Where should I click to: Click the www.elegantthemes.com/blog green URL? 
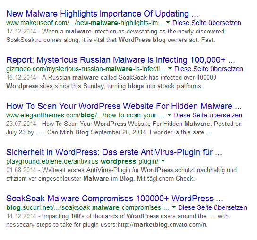click(x=85, y=115)
